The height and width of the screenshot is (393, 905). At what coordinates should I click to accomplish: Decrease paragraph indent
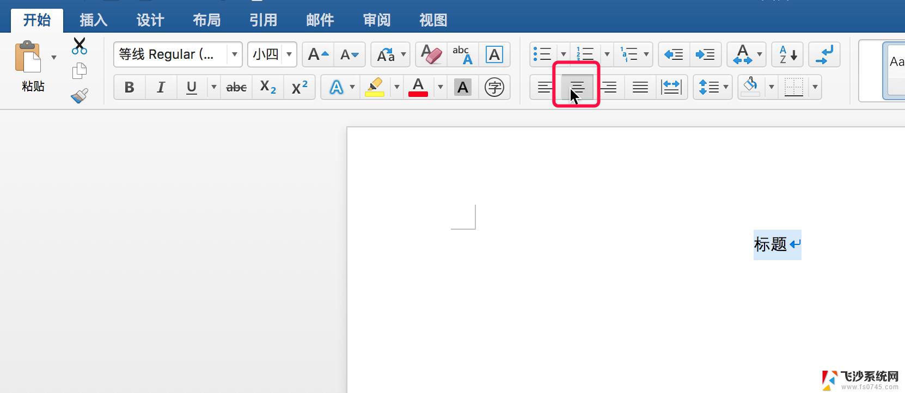674,54
